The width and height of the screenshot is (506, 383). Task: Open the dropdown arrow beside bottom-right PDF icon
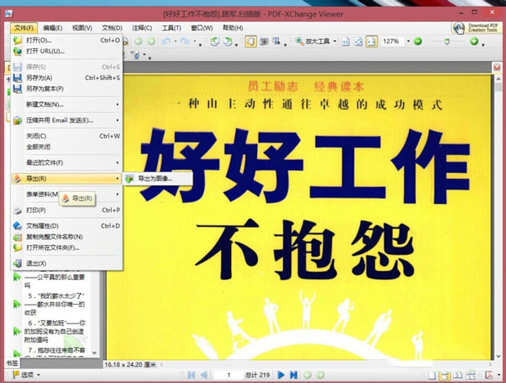499,376
